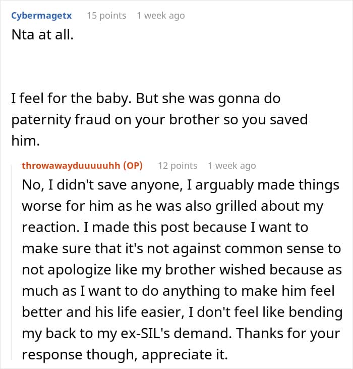
Task: Click the 15 points score
Action: (x=106, y=16)
